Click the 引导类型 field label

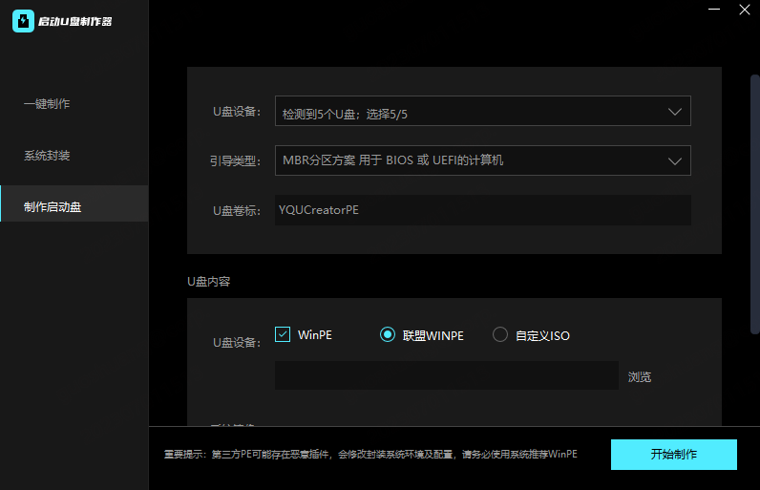pos(235,160)
